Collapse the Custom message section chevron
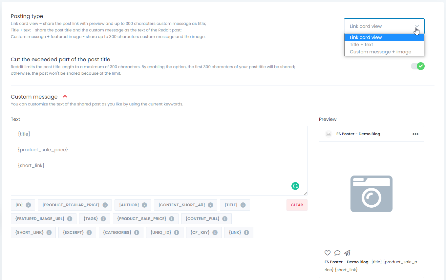 [x=65, y=97]
